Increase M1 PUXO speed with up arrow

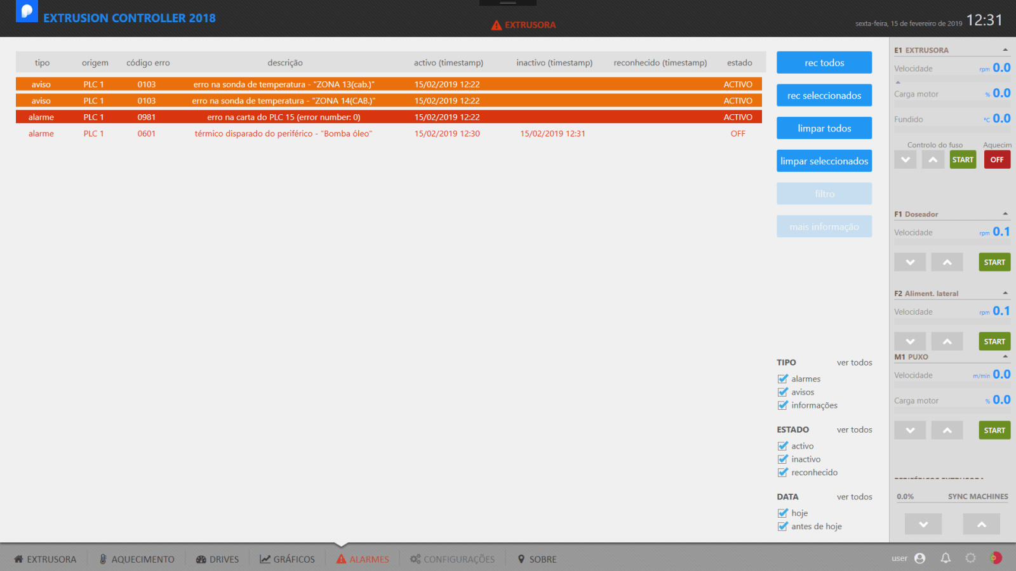[947, 430]
